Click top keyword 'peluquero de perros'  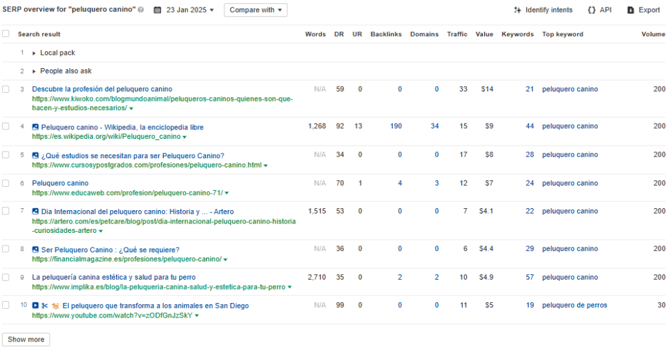click(x=574, y=305)
